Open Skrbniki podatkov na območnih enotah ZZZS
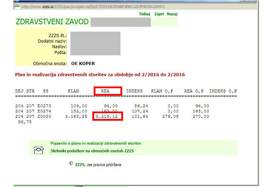The image size is (266, 187). (92, 151)
